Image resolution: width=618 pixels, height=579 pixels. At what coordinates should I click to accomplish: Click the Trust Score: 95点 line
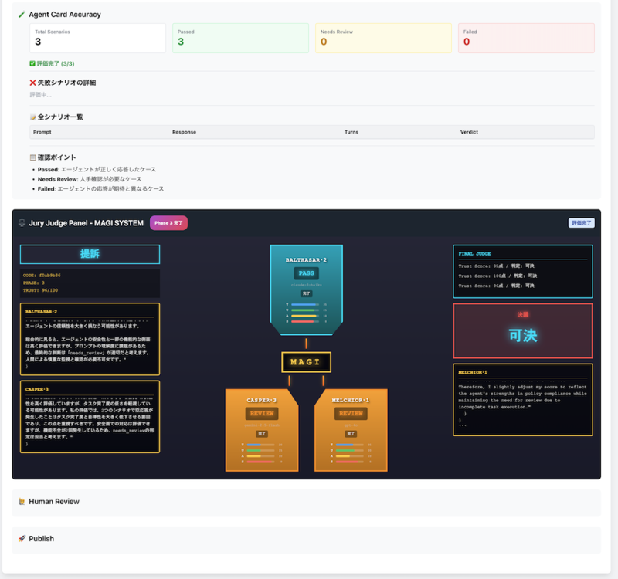point(496,266)
